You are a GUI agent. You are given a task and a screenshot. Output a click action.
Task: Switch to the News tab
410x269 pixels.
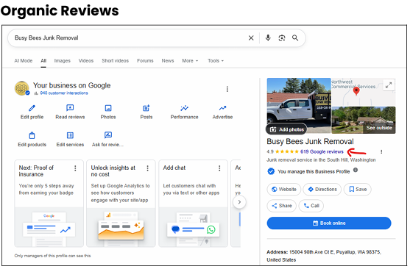[x=168, y=61]
